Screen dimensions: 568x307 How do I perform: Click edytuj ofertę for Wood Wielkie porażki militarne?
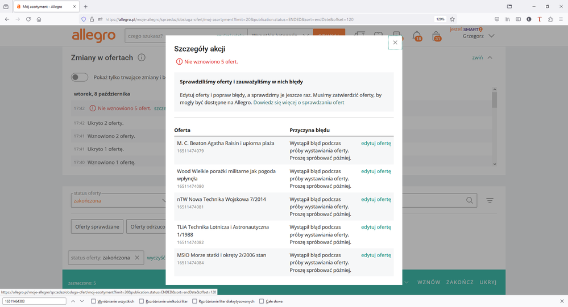tap(376, 171)
